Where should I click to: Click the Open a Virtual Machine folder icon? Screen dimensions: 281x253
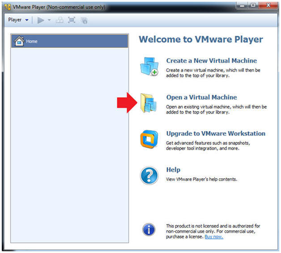coord(149,103)
